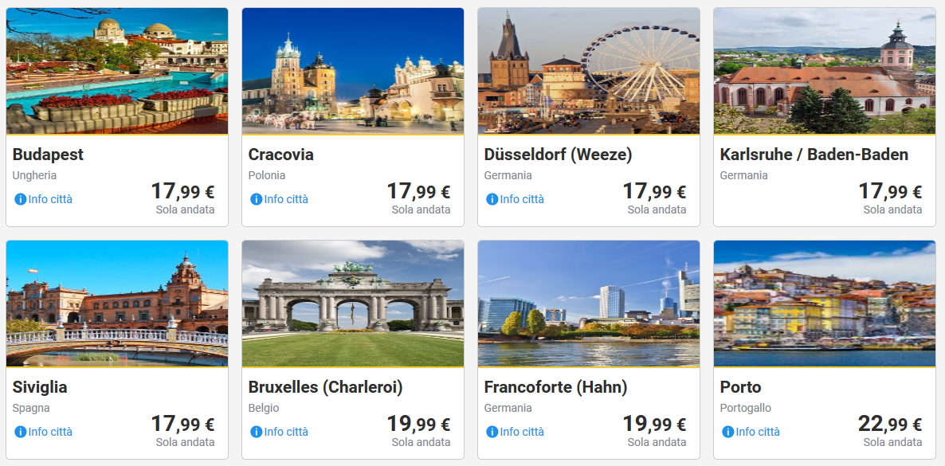Click info icon on Düsseldorf (Weeze) card
The image size is (945, 466).
492,199
